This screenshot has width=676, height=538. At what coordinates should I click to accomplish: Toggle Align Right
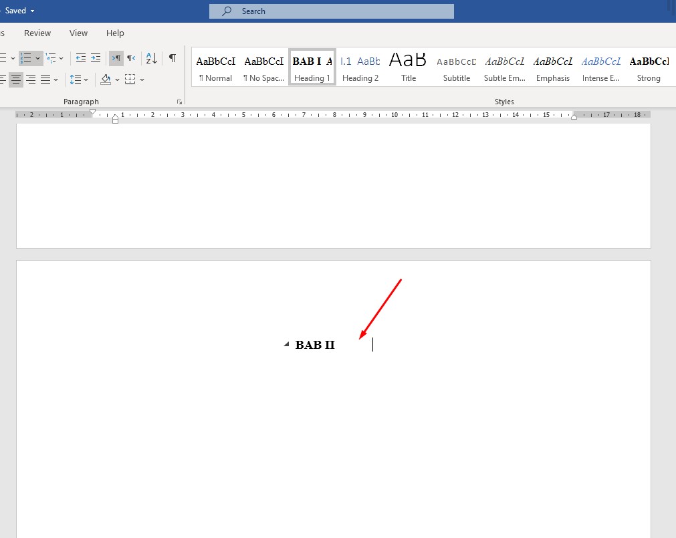point(31,80)
